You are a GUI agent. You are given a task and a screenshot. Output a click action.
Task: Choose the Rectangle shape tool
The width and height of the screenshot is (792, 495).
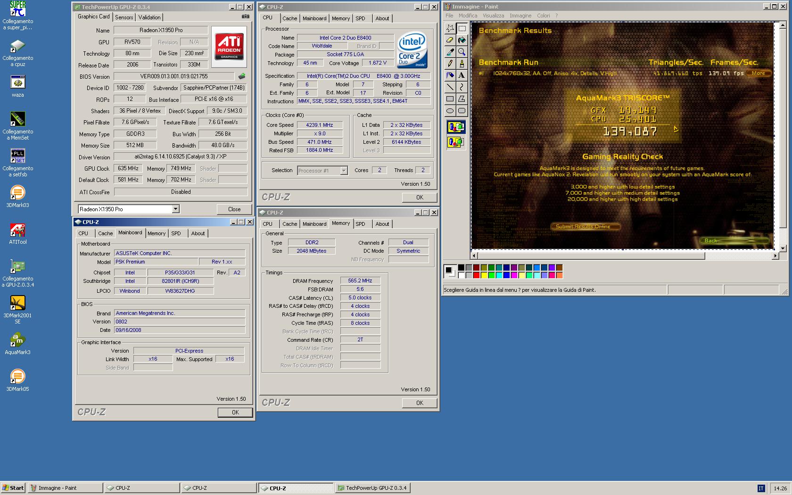click(450, 99)
